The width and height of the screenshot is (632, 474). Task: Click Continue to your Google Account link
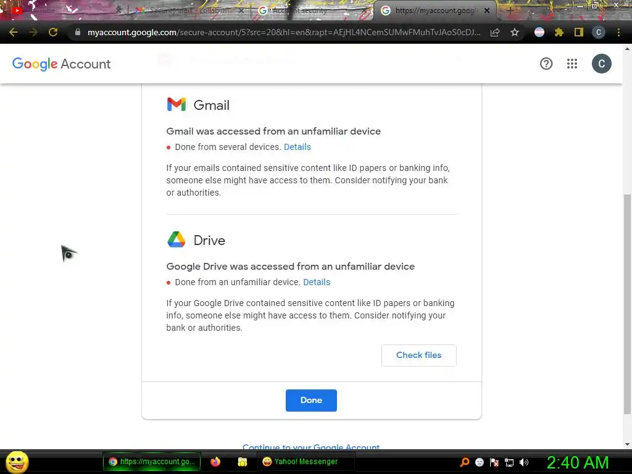(x=311, y=447)
